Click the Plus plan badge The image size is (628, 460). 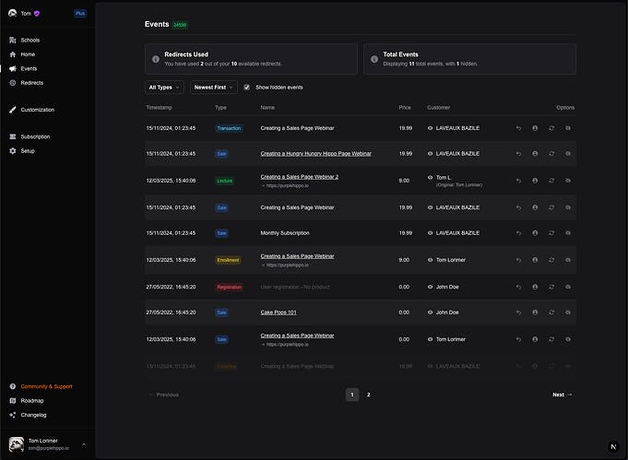tap(80, 13)
